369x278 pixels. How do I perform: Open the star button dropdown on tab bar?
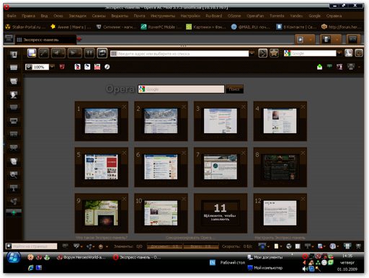point(311,40)
